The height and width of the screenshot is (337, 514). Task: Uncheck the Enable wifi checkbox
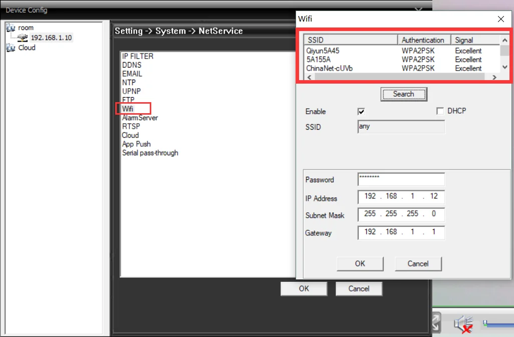click(361, 112)
